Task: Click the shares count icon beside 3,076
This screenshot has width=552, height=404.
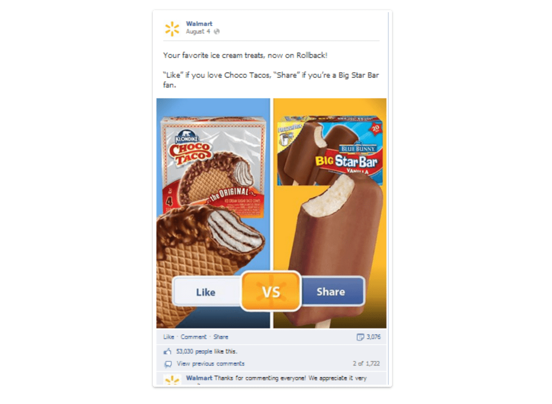Action: coord(360,337)
